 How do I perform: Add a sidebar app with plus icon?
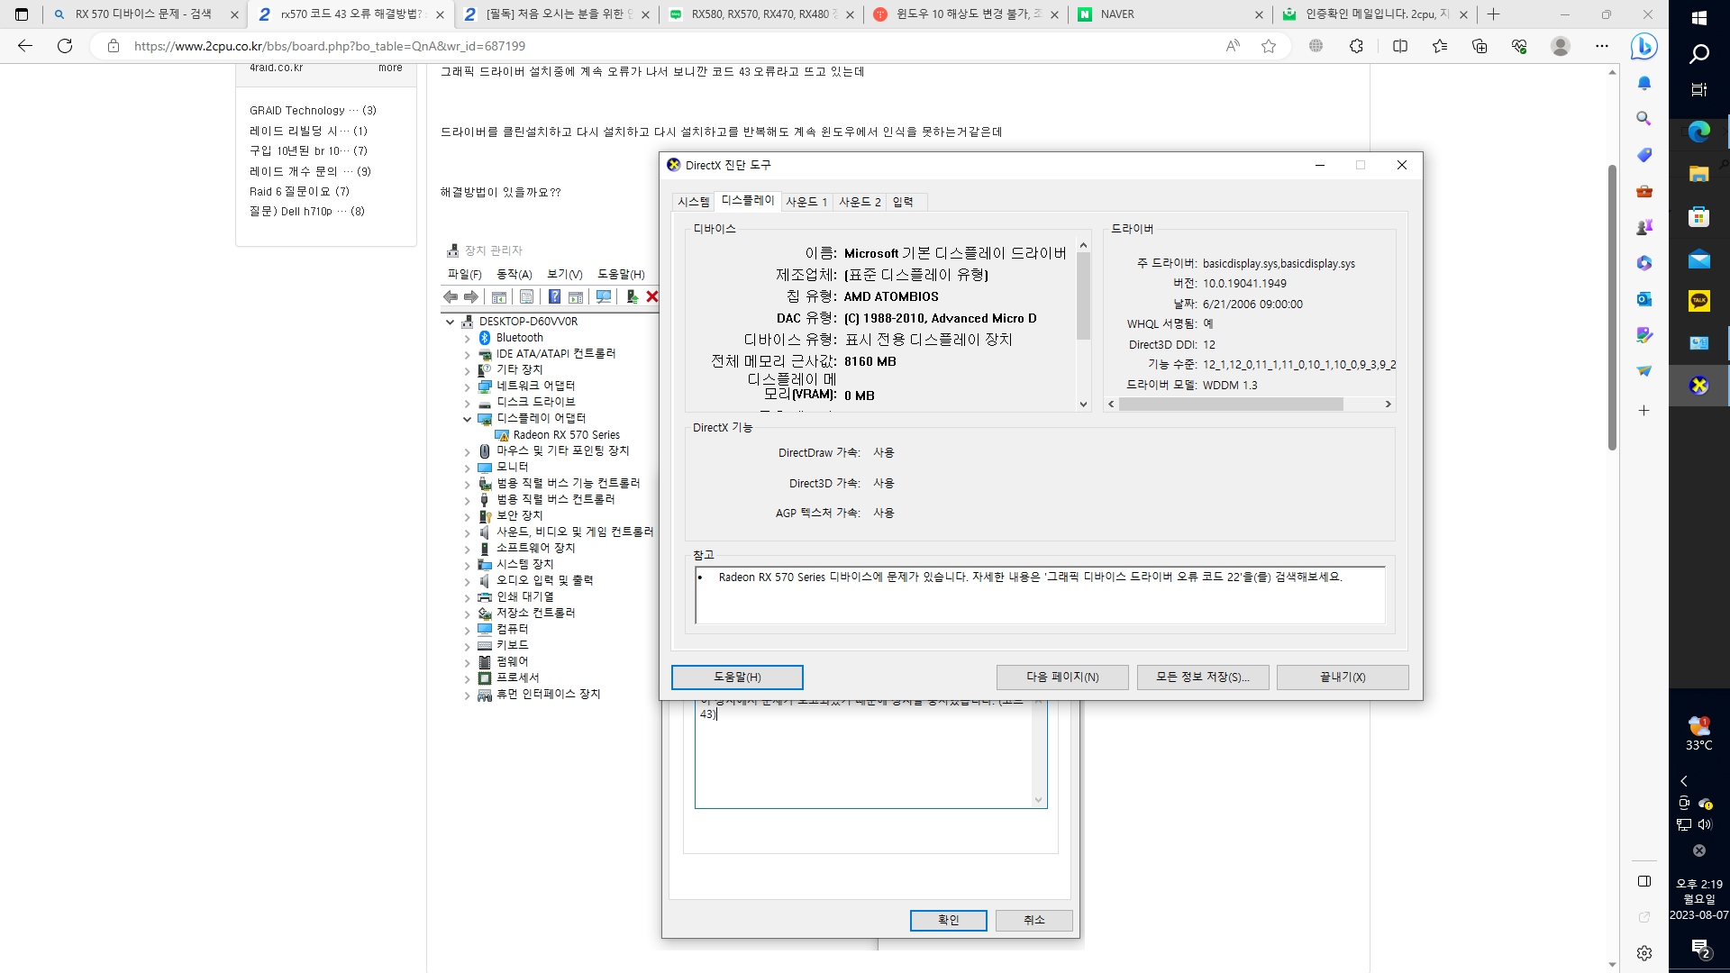(x=1643, y=410)
